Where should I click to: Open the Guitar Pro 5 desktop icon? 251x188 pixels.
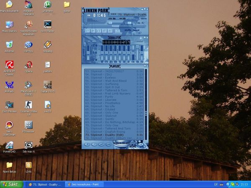click(x=48, y=87)
